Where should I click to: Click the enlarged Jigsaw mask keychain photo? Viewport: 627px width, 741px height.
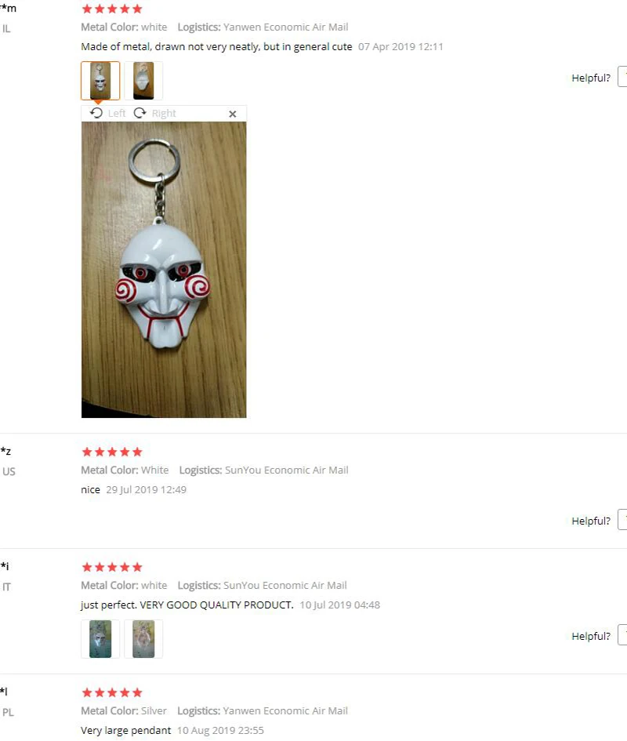point(164,270)
